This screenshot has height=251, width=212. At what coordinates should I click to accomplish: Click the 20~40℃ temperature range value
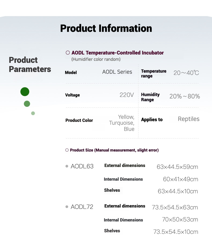[186, 73]
